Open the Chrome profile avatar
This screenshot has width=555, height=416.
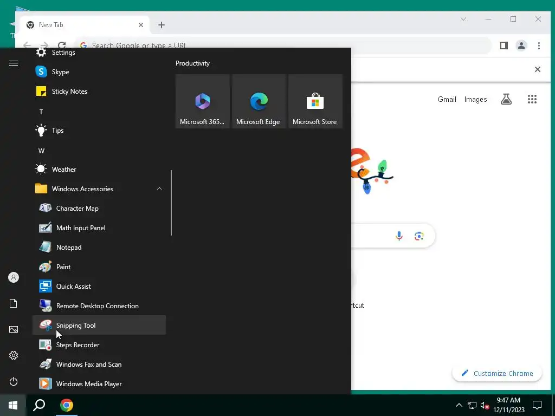(521, 45)
